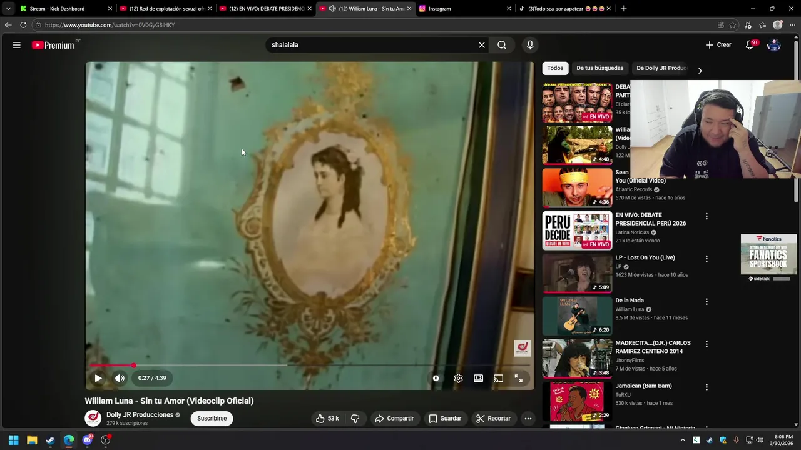Image resolution: width=801 pixels, height=450 pixels.
Task: Open options for Jamaican (Bam Bam) video
Action: pos(707,387)
